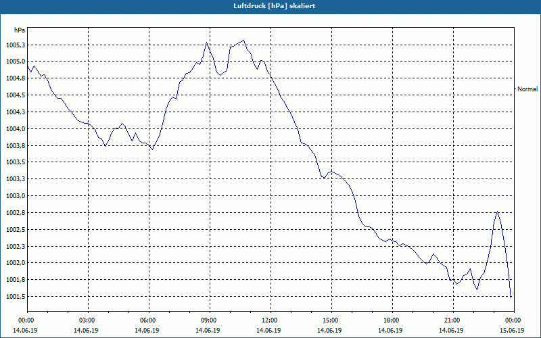Viewport: 541px width, 338px height.
Task: Click the y-axis value 1002,5
Action: (x=16, y=229)
